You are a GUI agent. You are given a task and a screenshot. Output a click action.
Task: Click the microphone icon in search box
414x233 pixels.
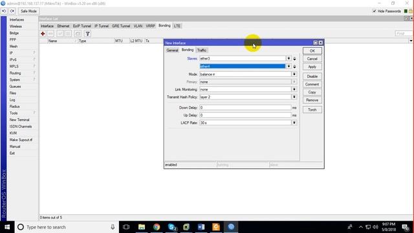[x=113, y=227]
